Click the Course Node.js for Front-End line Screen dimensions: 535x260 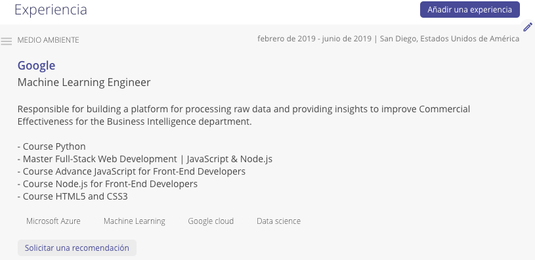(x=108, y=184)
